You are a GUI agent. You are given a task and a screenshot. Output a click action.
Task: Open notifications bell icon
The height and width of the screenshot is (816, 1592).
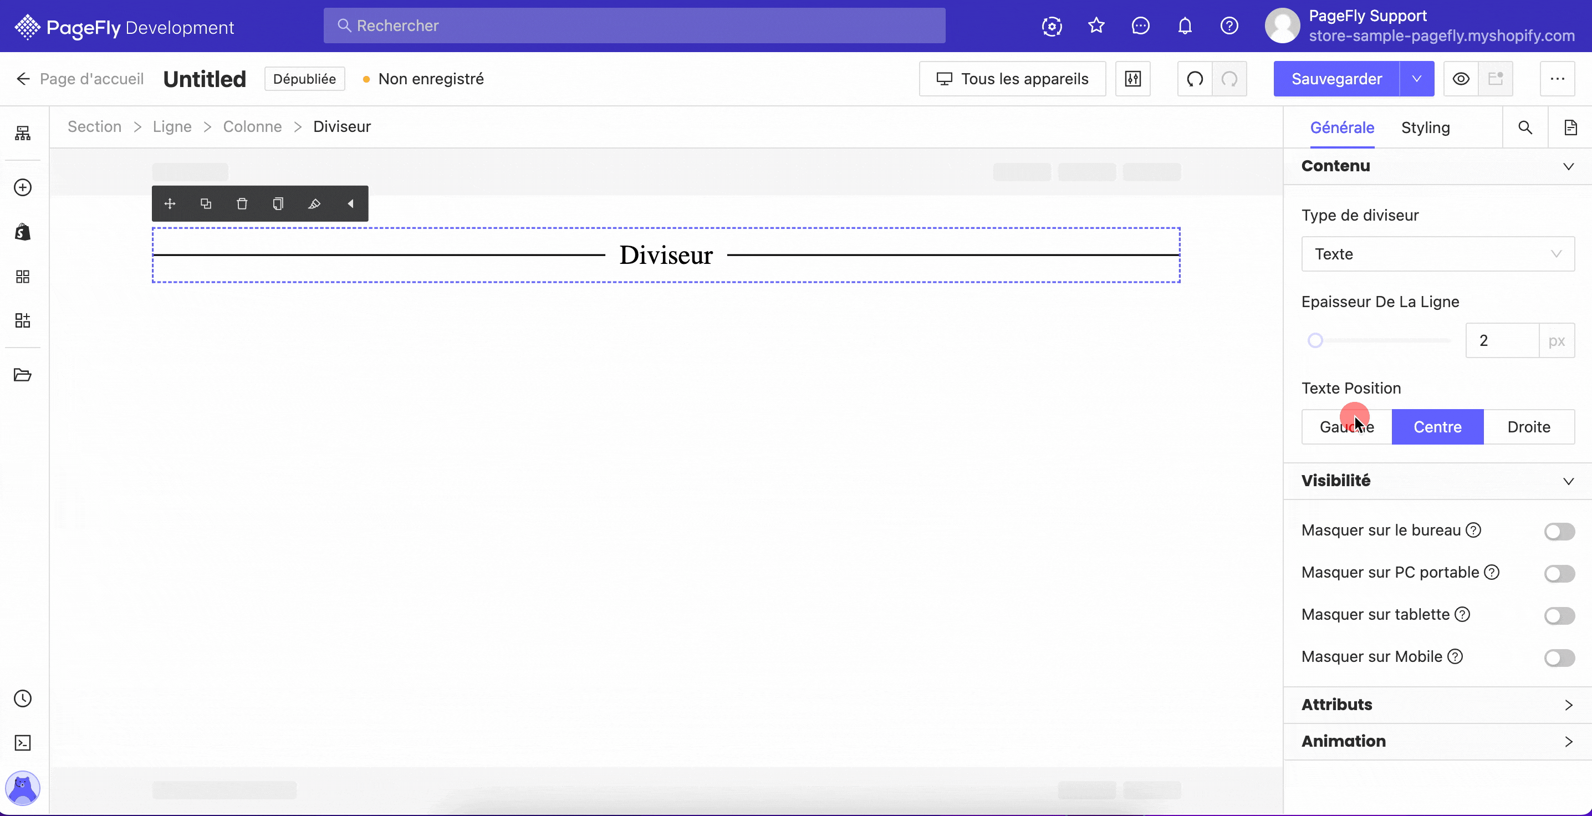(x=1185, y=26)
